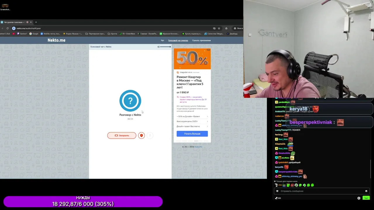Open the ad options three-dot menu

click(x=208, y=50)
